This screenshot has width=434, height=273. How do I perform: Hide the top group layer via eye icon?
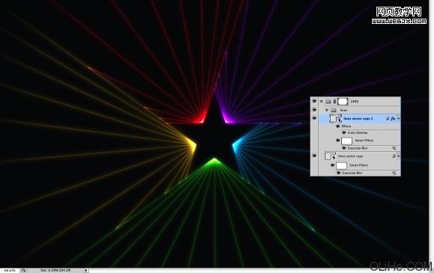pos(314,101)
